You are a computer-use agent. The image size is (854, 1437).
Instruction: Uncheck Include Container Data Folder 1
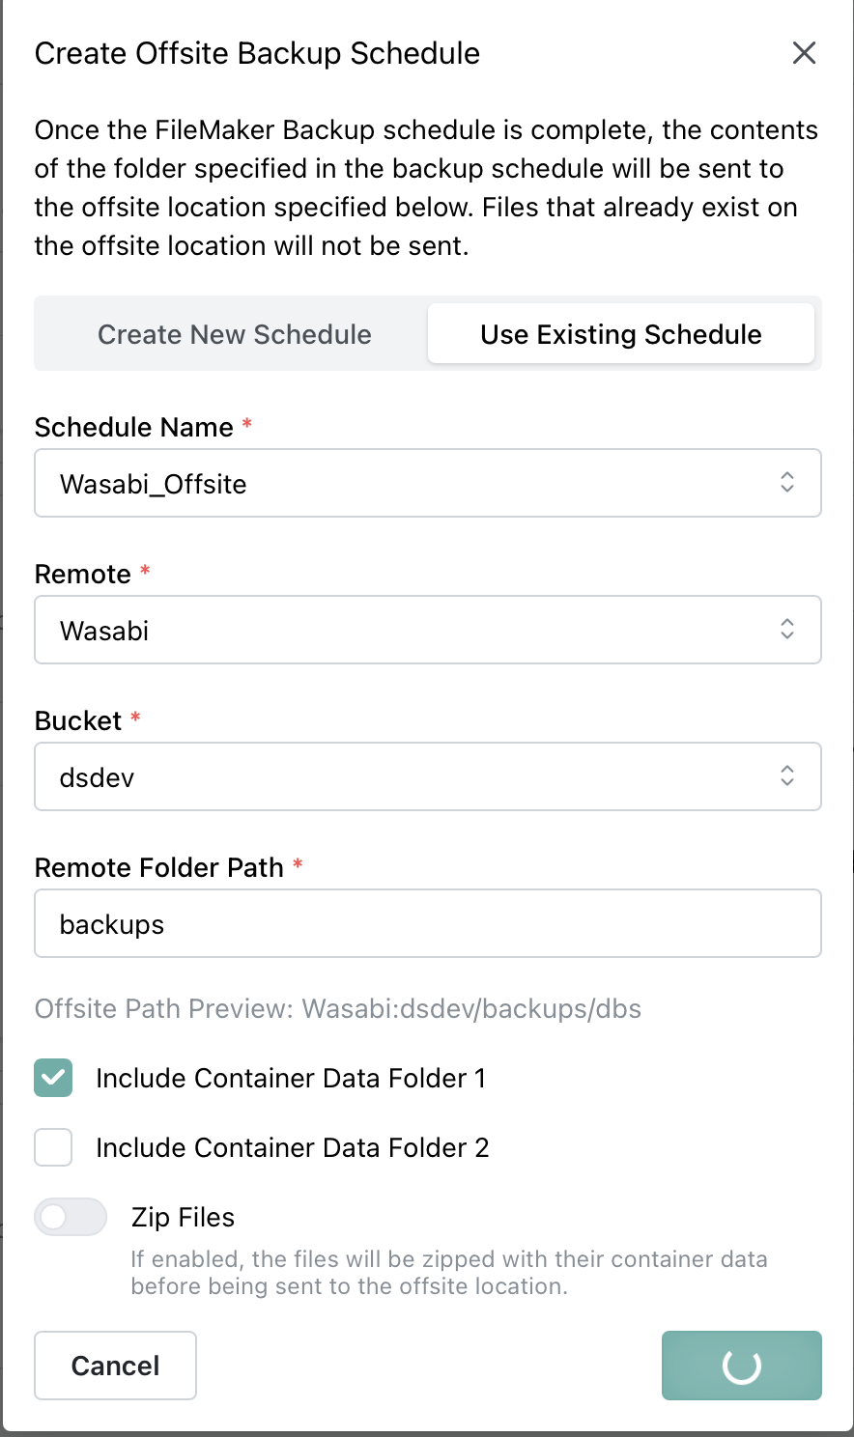pos(53,1078)
